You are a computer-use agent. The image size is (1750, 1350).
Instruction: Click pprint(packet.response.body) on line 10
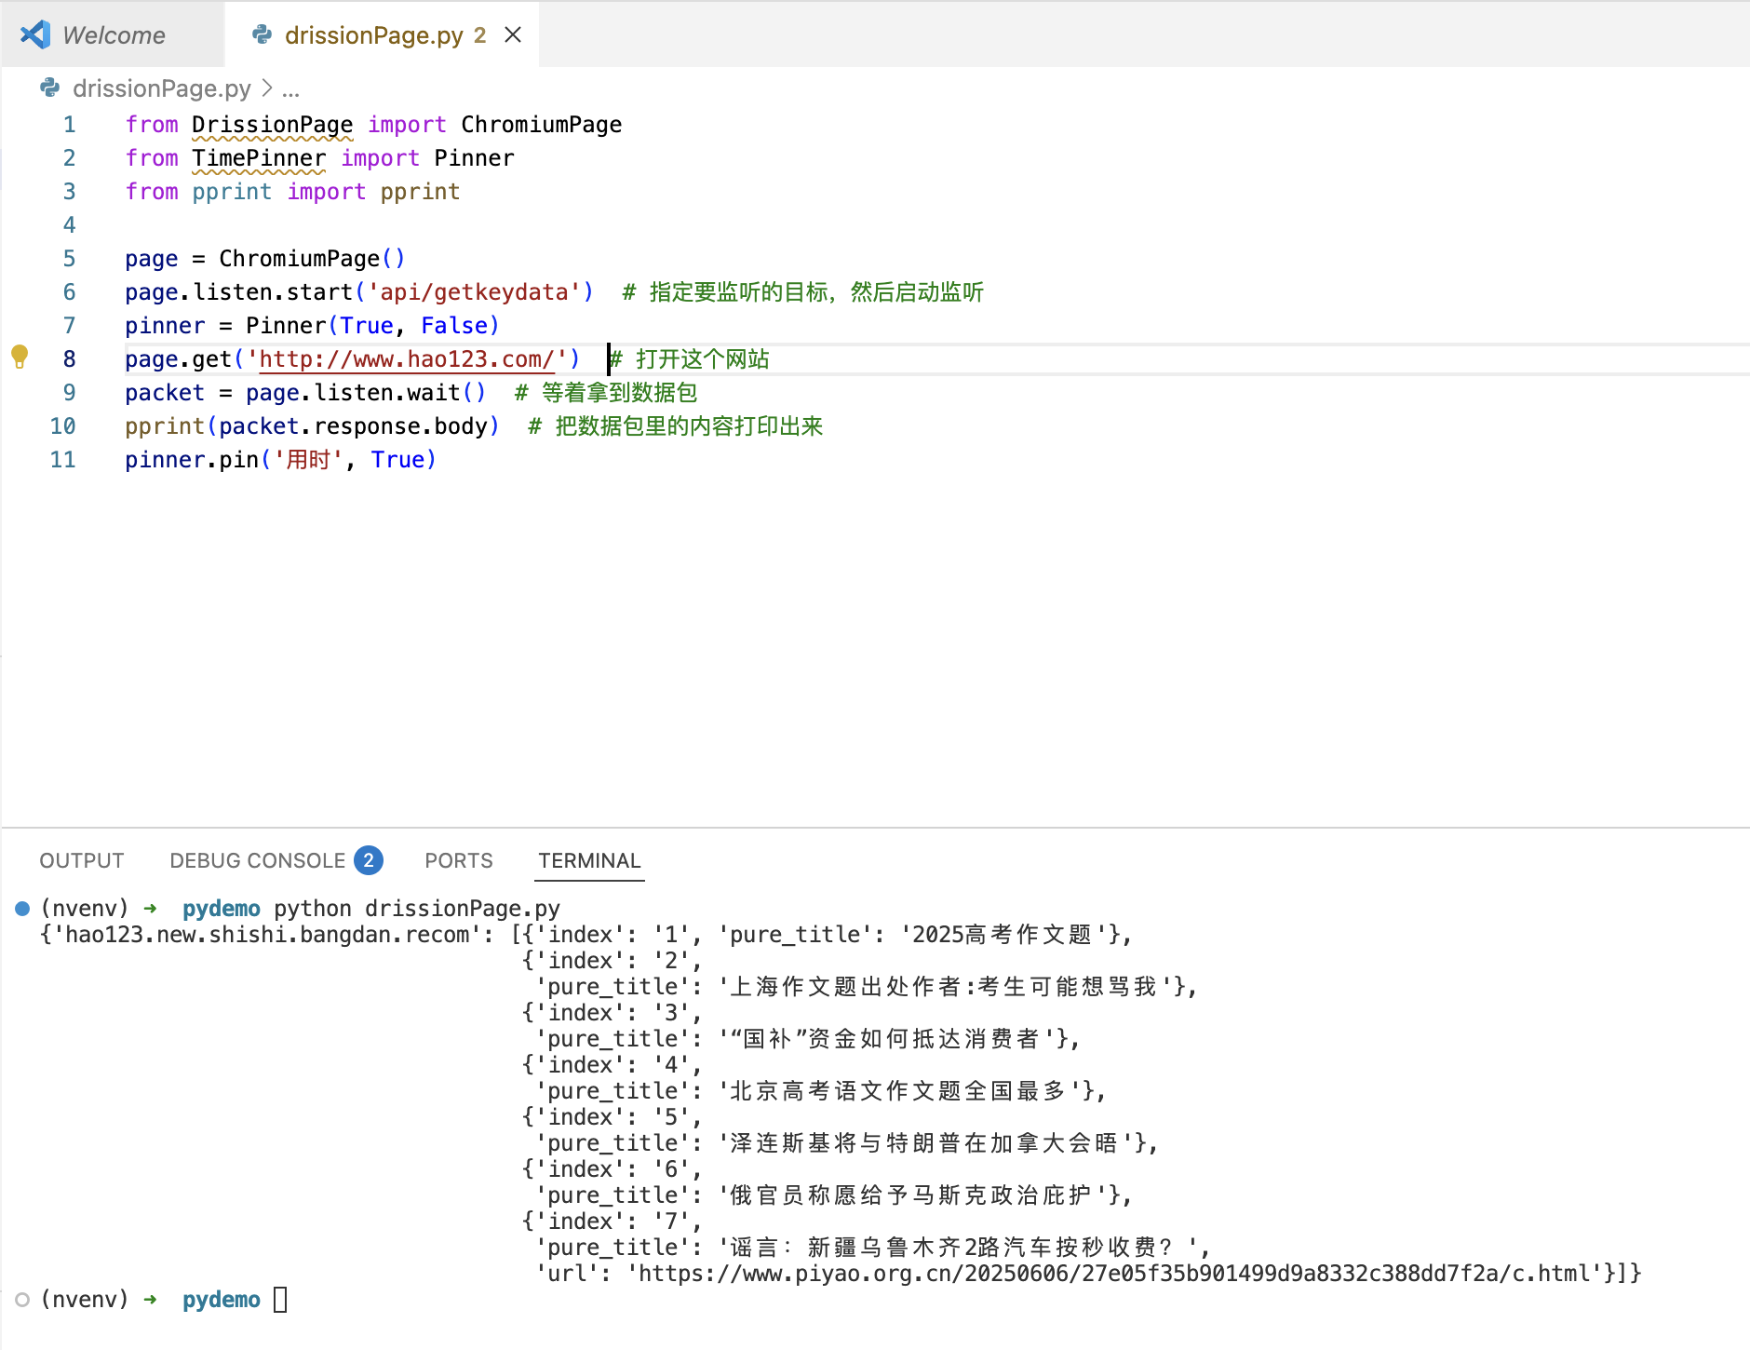pos(313,426)
